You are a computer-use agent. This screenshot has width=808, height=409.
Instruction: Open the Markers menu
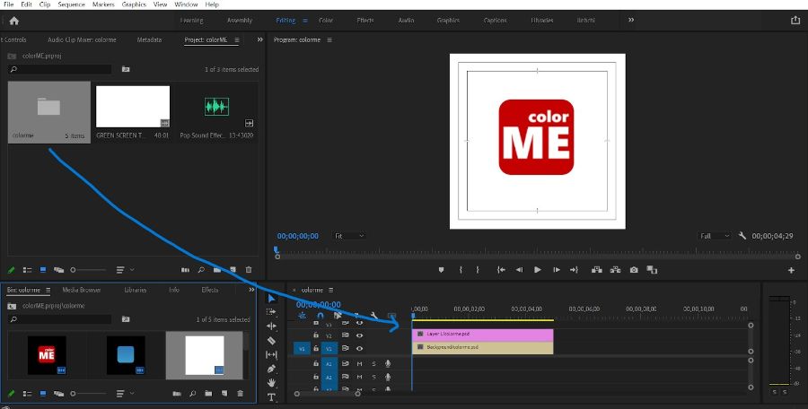click(103, 4)
